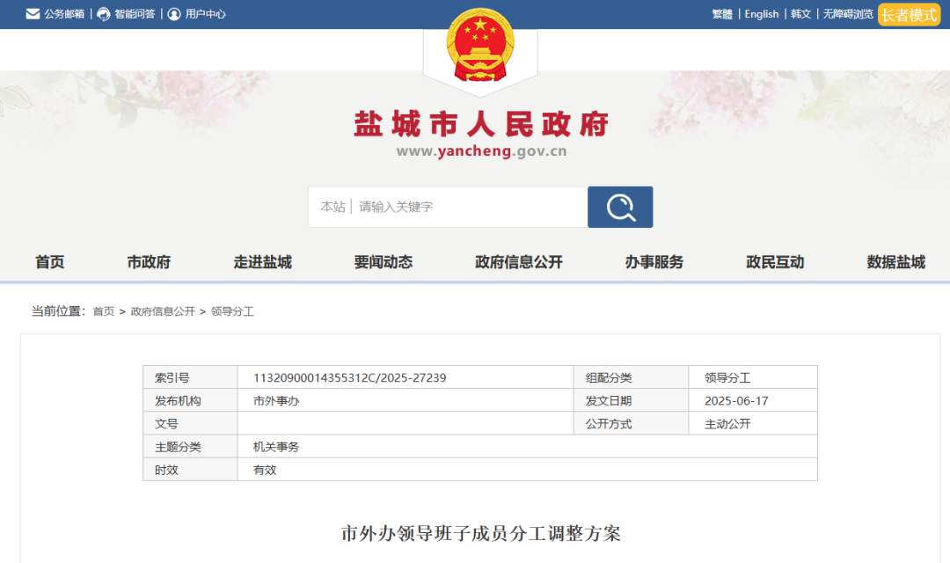The image size is (950, 563).
Task: Click the 机关事务 value cell
Action: click(527, 447)
